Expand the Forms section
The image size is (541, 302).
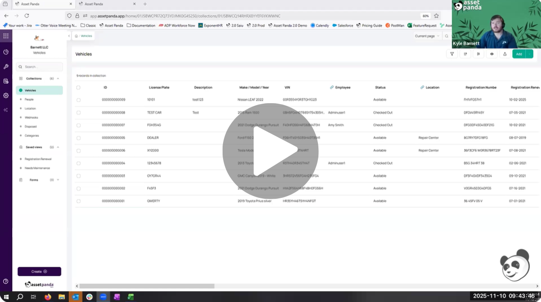pos(58,180)
